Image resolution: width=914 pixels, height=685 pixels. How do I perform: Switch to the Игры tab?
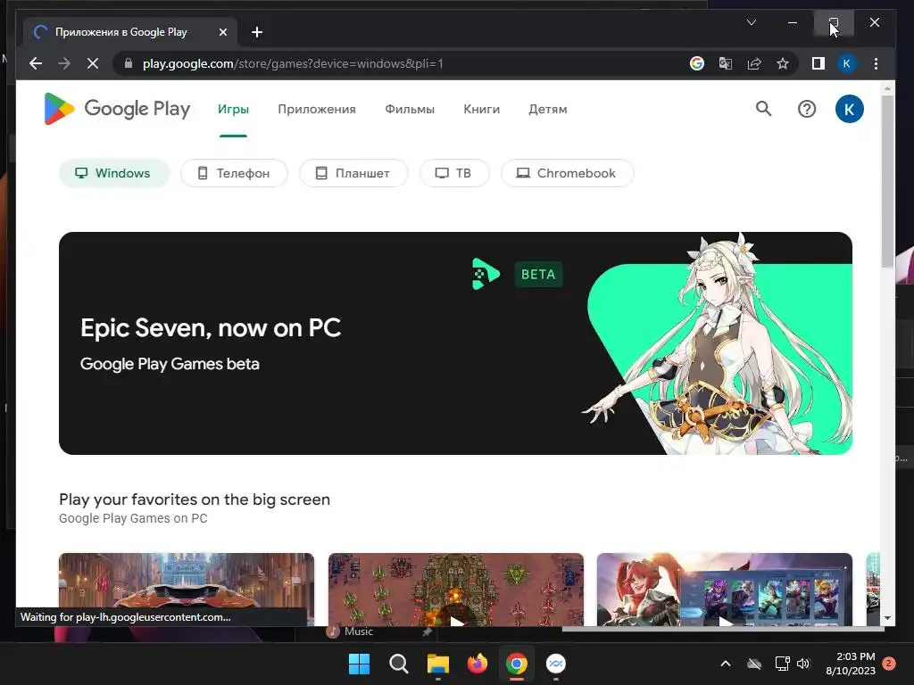[x=233, y=109]
